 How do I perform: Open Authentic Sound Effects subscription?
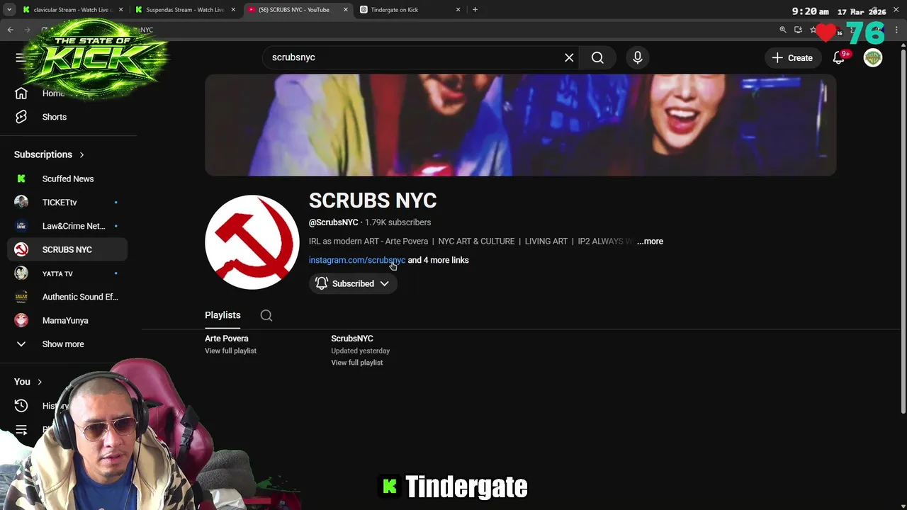tap(67, 297)
